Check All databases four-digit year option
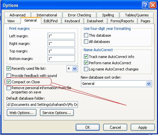158x135 pixels. click(86, 42)
